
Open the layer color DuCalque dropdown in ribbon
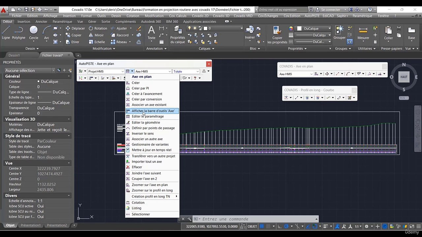[x=313, y=29]
